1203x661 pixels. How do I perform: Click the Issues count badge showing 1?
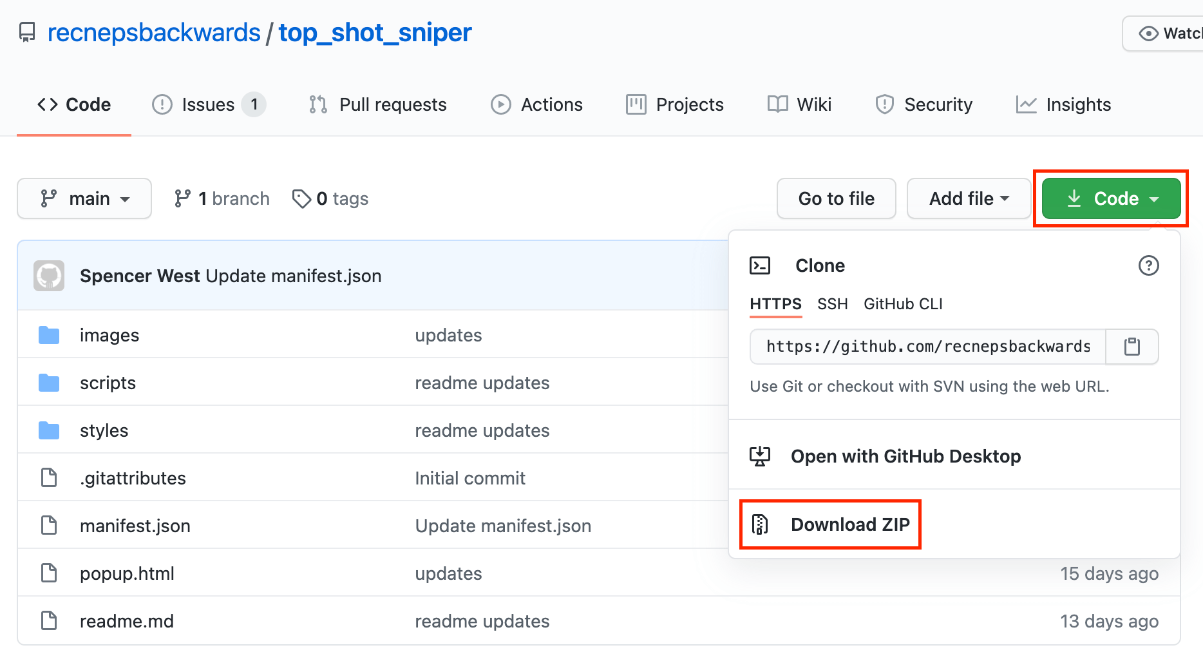254,104
